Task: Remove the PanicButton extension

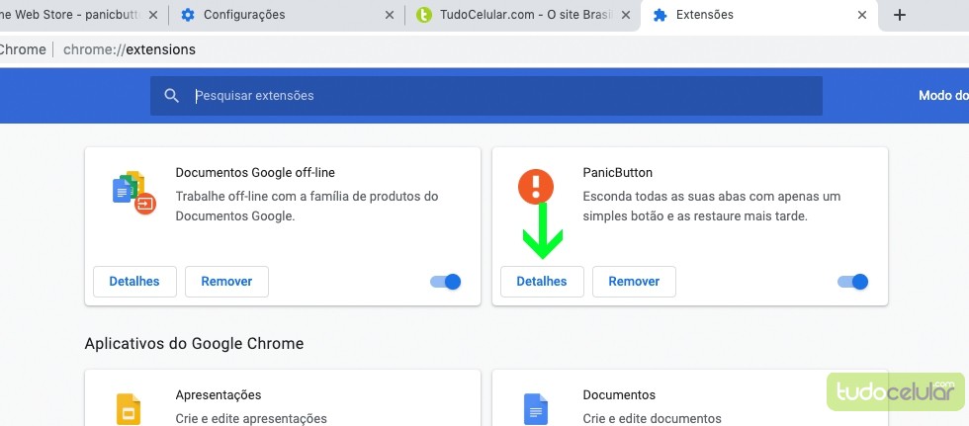Action: 634,282
